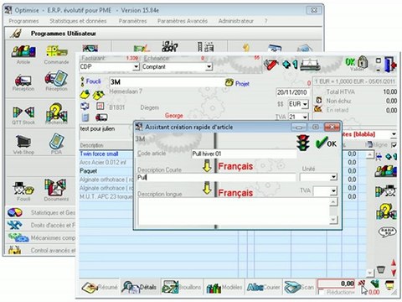Open the Statistiques et données menu

tap(78, 21)
